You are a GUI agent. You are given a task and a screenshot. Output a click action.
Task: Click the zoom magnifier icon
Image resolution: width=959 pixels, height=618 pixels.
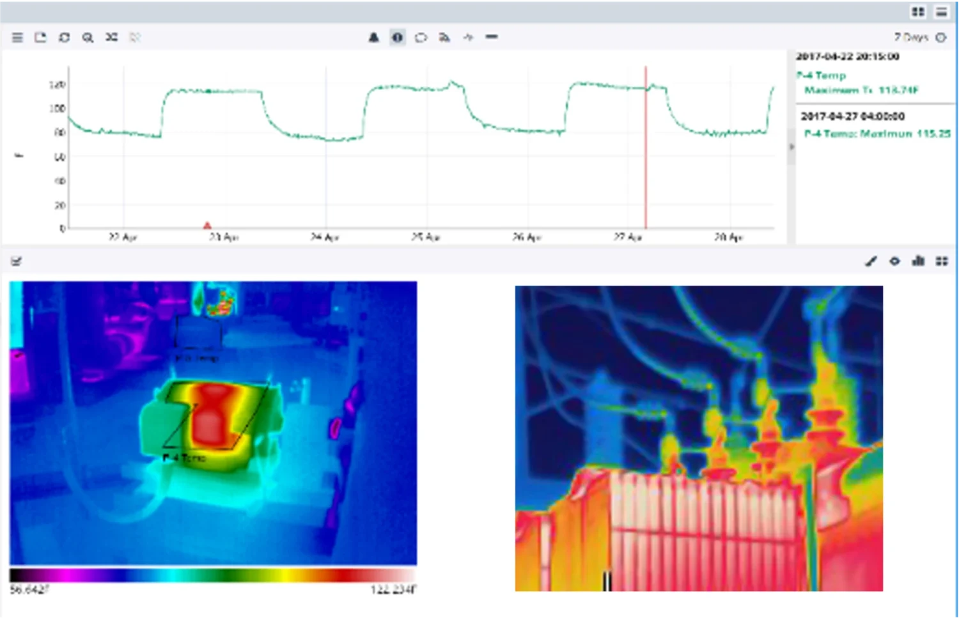(88, 38)
